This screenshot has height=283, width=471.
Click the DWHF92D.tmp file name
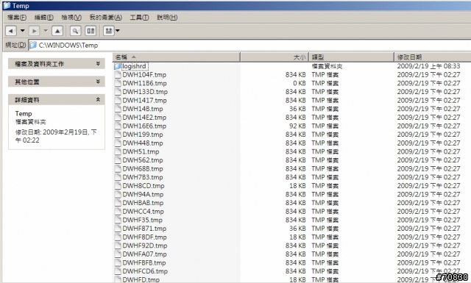point(145,246)
